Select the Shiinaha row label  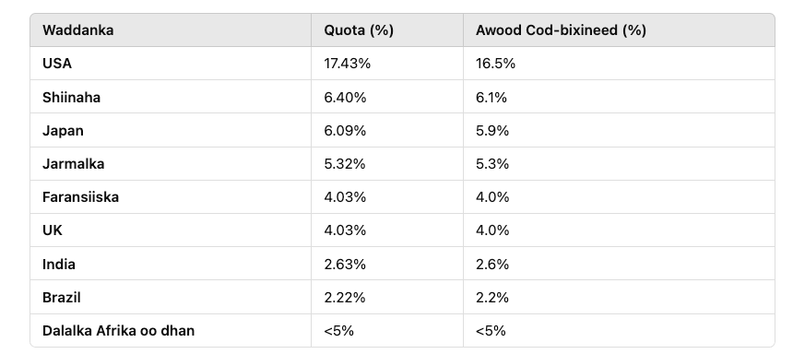click(71, 97)
